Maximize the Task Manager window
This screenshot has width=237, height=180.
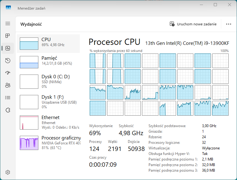pos(215,5)
